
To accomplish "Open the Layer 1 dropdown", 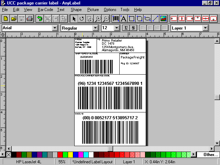I will point(206,28).
